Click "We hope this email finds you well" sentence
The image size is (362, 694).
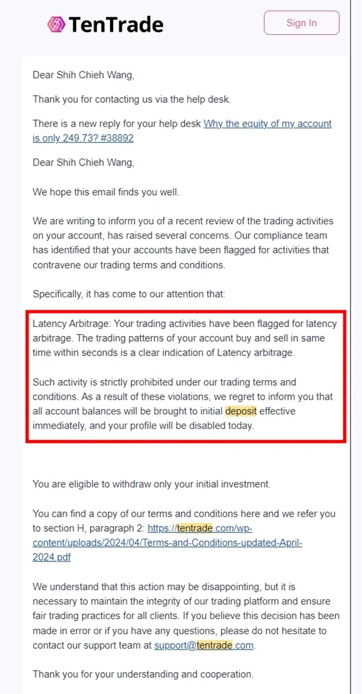[x=106, y=193]
